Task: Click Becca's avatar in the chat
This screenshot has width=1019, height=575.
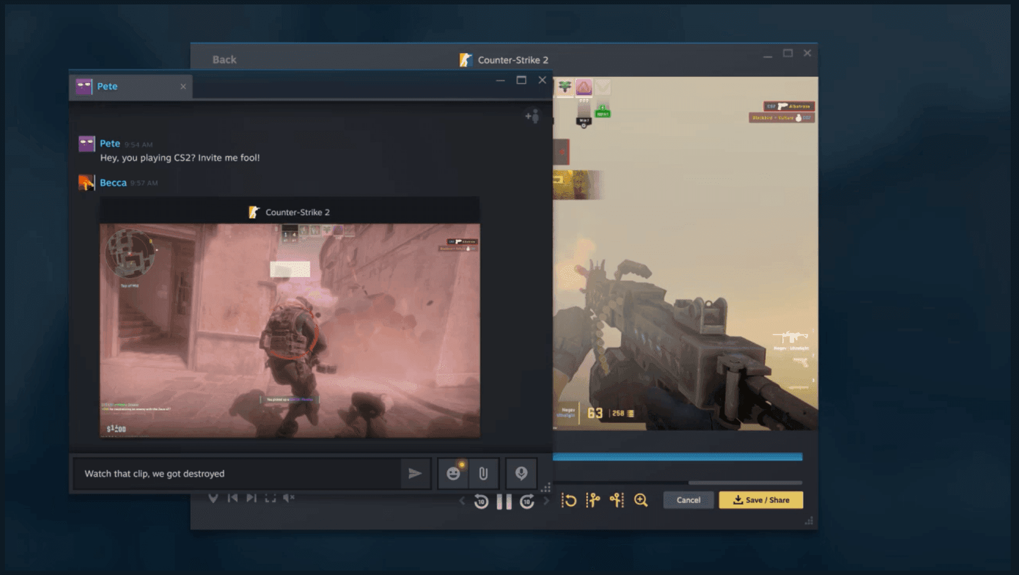Action: point(86,183)
